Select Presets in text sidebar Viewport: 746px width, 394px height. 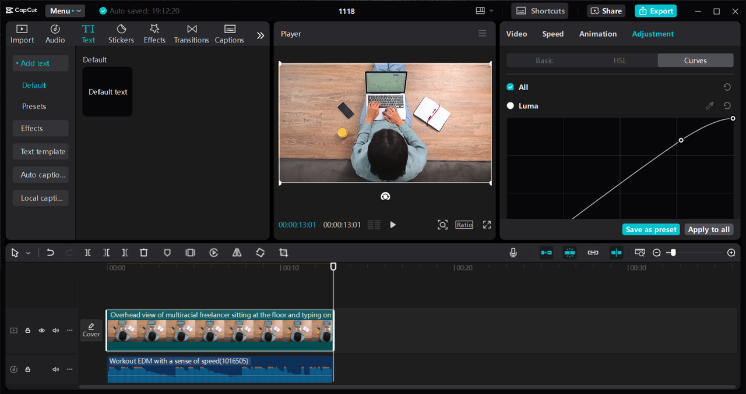(x=34, y=107)
